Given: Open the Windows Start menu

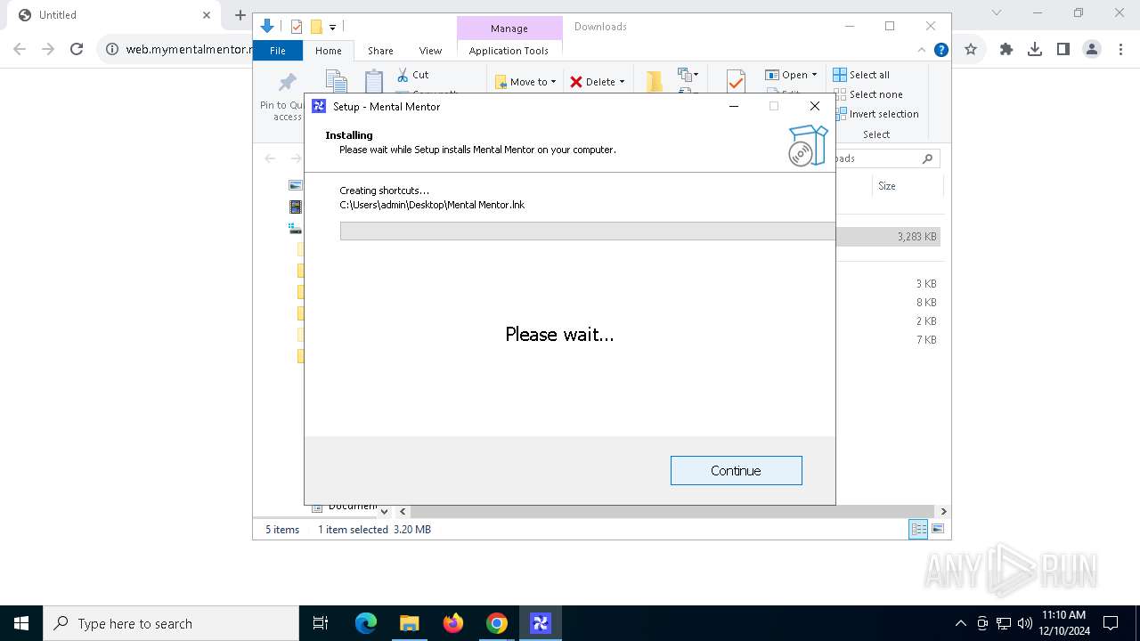Looking at the screenshot, I should click(21, 623).
